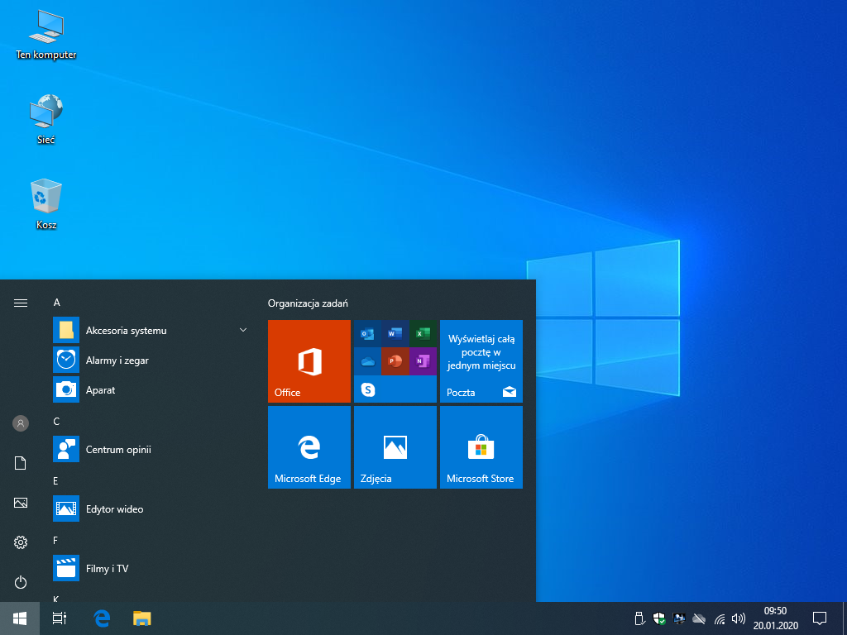
Task: Click the Power button in Start sidebar
Action: [21, 582]
